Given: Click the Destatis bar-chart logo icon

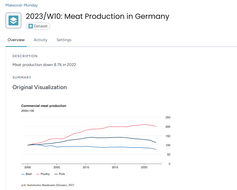Looking at the screenshot, I should pos(25,185).
